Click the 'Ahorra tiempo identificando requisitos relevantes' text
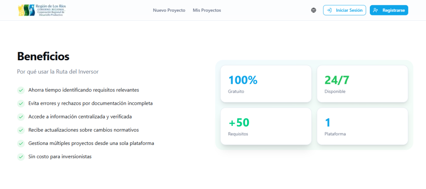The image size is (426, 189). [84, 90]
